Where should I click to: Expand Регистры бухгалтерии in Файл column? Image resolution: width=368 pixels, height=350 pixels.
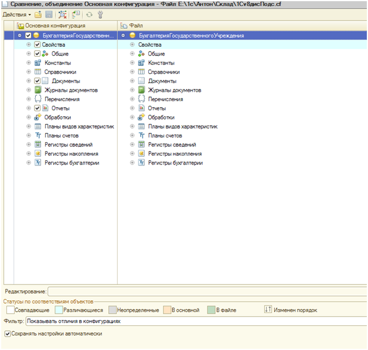[132, 163]
